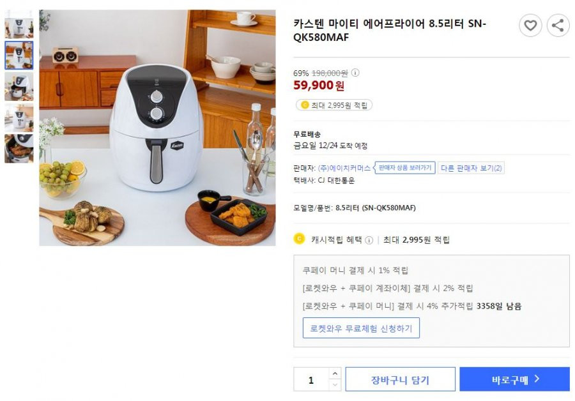Image resolution: width=575 pixels, height=401 pixels.
Task: Select the fifth thumbnail showing cooked food
Action: [19, 148]
